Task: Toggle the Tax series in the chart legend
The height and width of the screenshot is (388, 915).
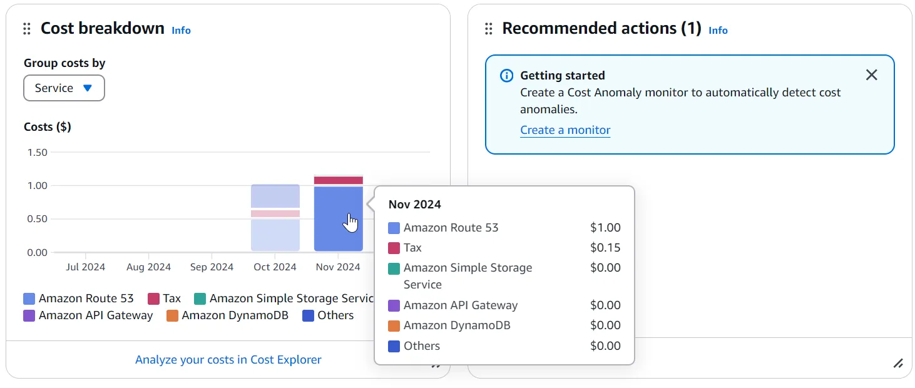Action: [164, 299]
